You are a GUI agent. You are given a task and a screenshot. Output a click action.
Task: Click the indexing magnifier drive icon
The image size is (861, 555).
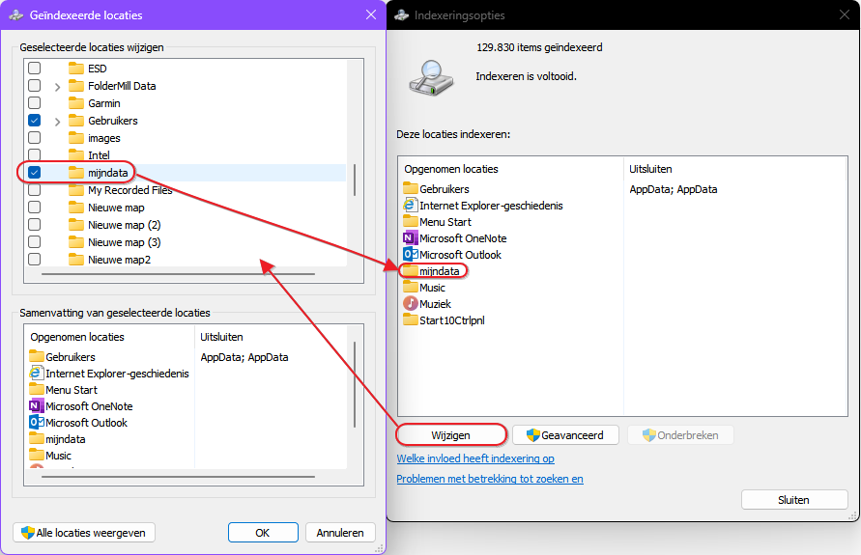click(426, 77)
